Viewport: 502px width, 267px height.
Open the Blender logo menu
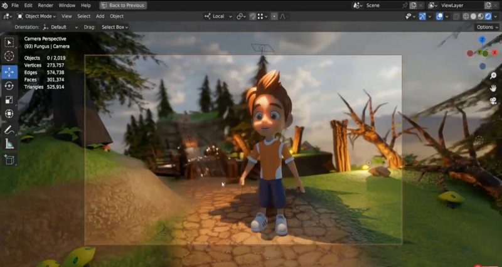[x=5, y=6]
